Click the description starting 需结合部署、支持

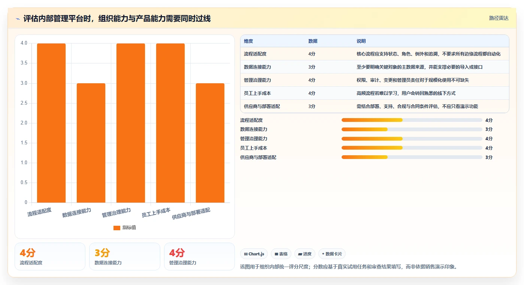[417, 106]
